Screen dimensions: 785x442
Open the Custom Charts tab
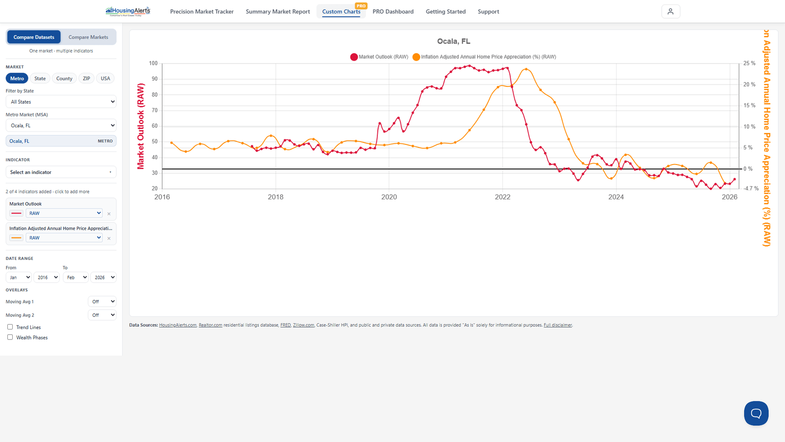click(341, 11)
